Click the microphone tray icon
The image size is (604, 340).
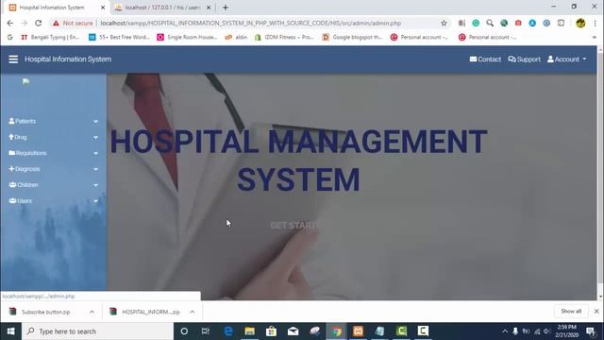(515, 331)
